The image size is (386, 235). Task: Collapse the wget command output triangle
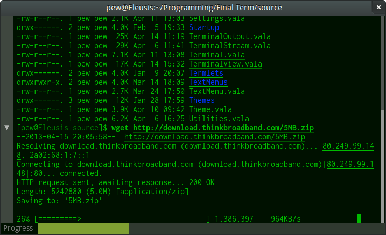click(x=7, y=127)
